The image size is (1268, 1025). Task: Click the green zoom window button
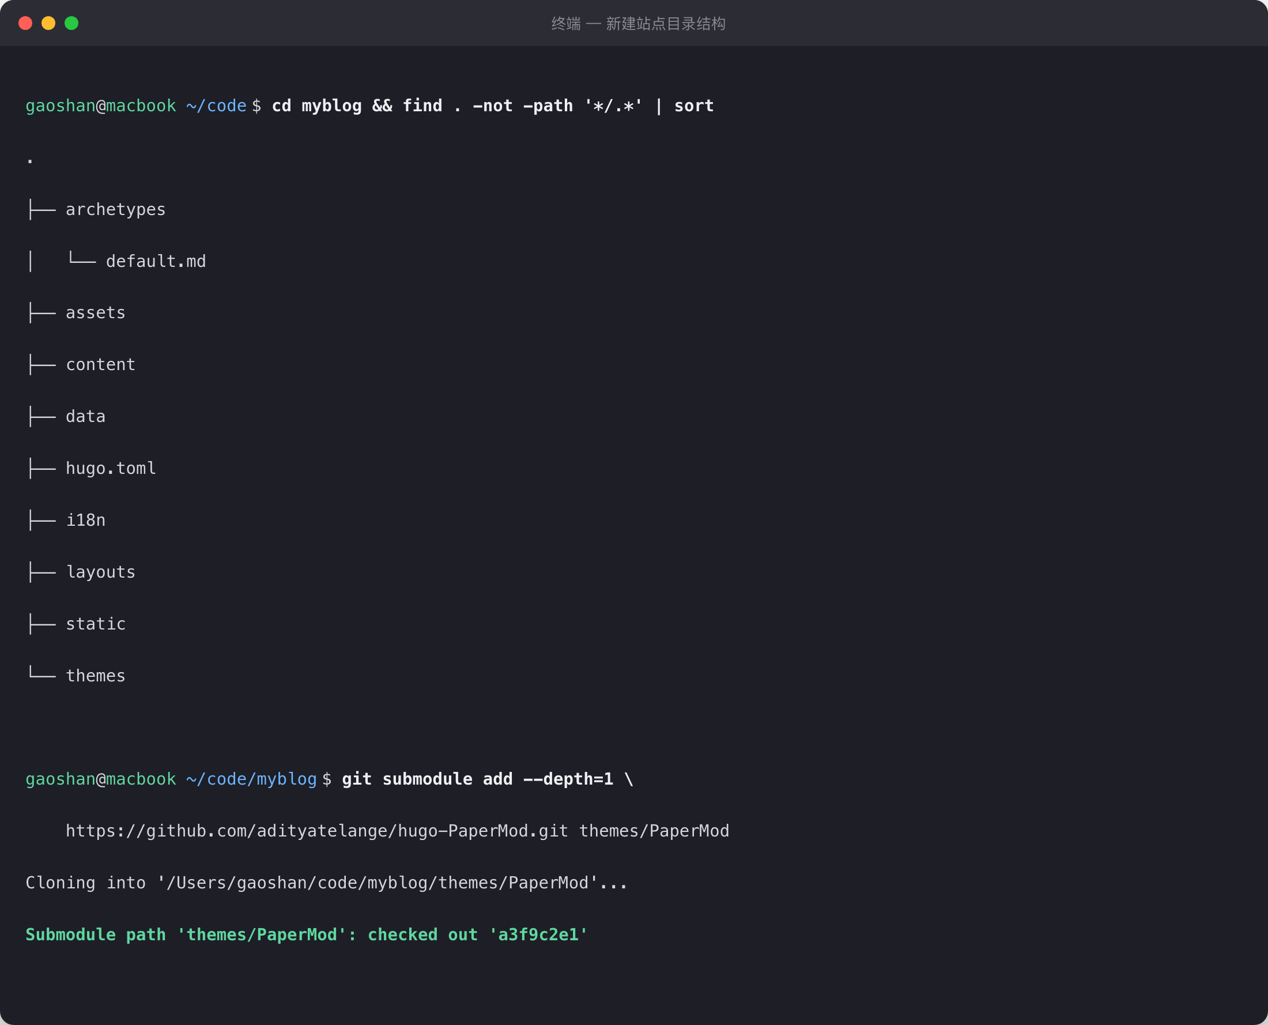coord(71,23)
